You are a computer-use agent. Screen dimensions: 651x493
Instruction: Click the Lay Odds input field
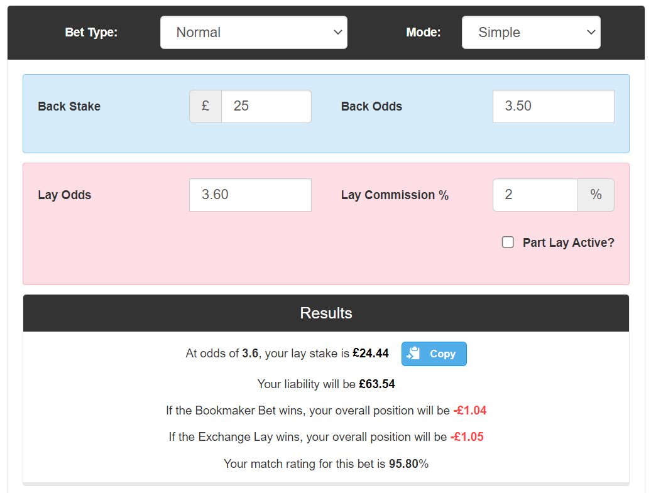tap(250, 195)
